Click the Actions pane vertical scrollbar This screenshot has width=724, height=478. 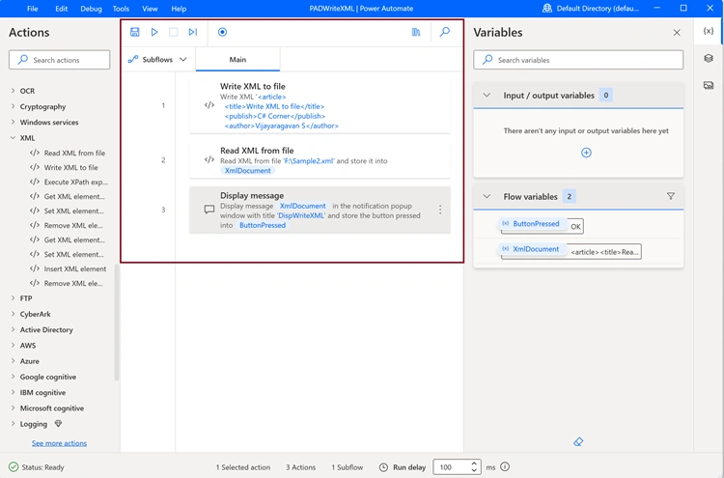pos(116,322)
